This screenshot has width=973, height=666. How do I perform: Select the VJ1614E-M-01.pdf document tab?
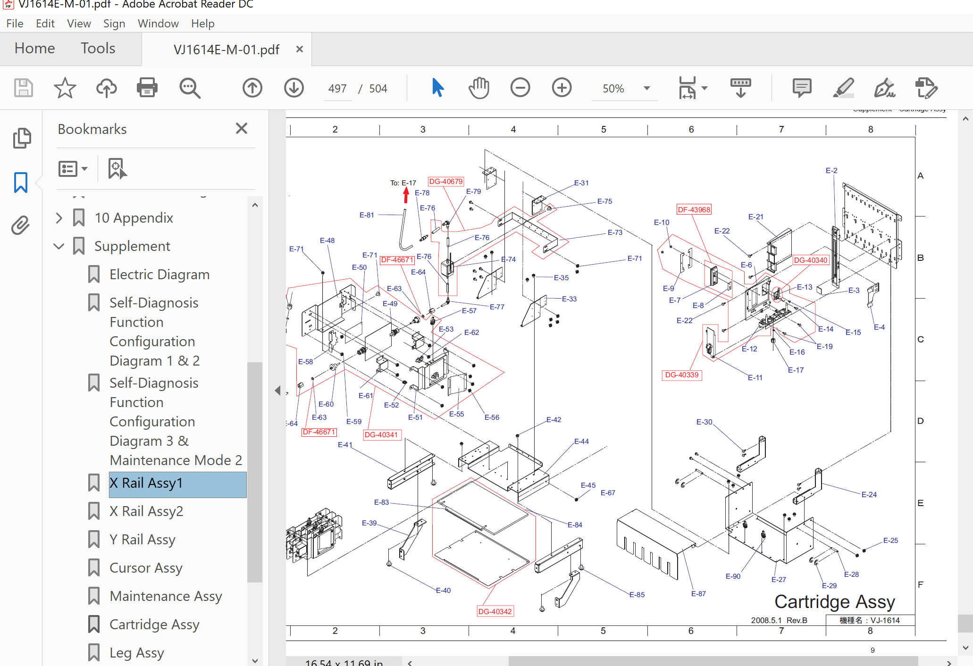(x=226, y=49)
